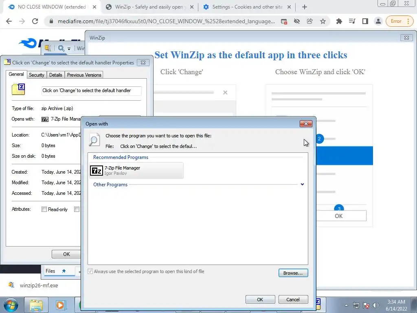This screenshot has height=313, width=417.
Task: Click winzip26-mf.exe in the downloads bar
Action: tap(39, 285)
